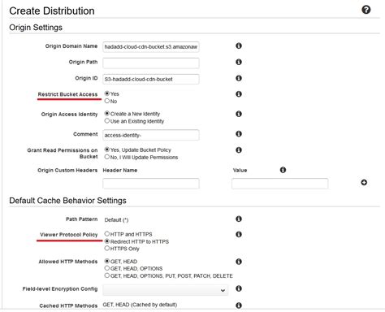The image size is (385, 312).
Task: Add another custom header with plus icon
Action: [364, 183]
